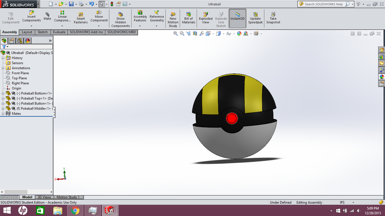Open the Reference Geometry dropdown arrow
385x216 pixels.
click(157, 26)
